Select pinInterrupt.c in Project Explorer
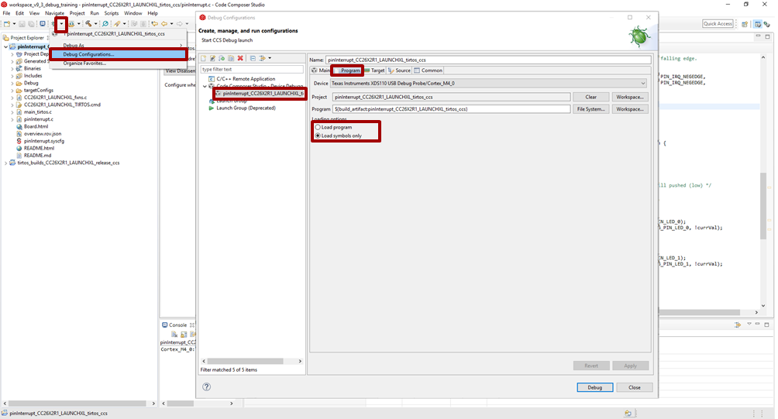This screenshot has width=778, height=419. (x=38, y=119)
